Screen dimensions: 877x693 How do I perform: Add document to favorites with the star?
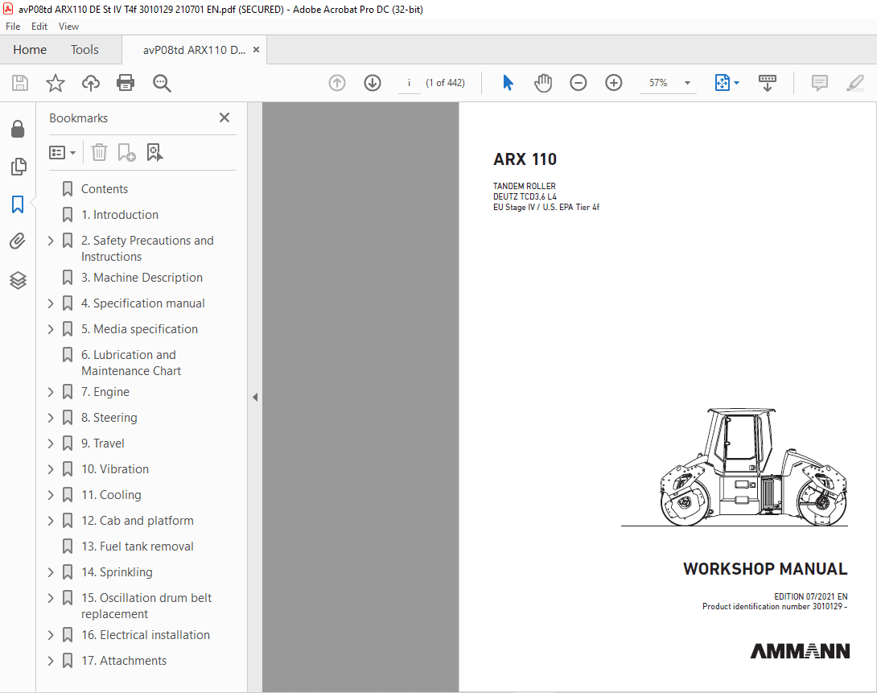tap(55, 82)
